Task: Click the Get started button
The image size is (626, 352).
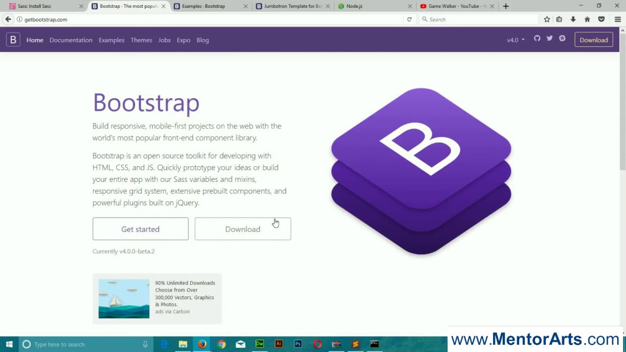Action: click(x=140, y=229)
